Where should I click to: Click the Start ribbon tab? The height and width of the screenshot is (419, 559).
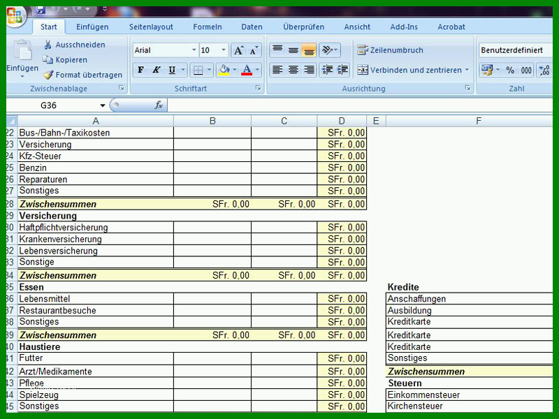coord(49,27)
